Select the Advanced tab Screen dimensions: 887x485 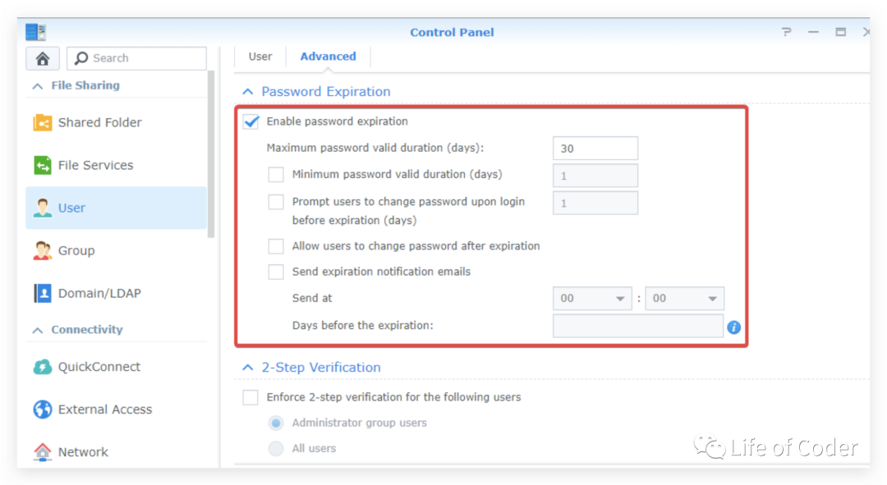pos(328,57)
